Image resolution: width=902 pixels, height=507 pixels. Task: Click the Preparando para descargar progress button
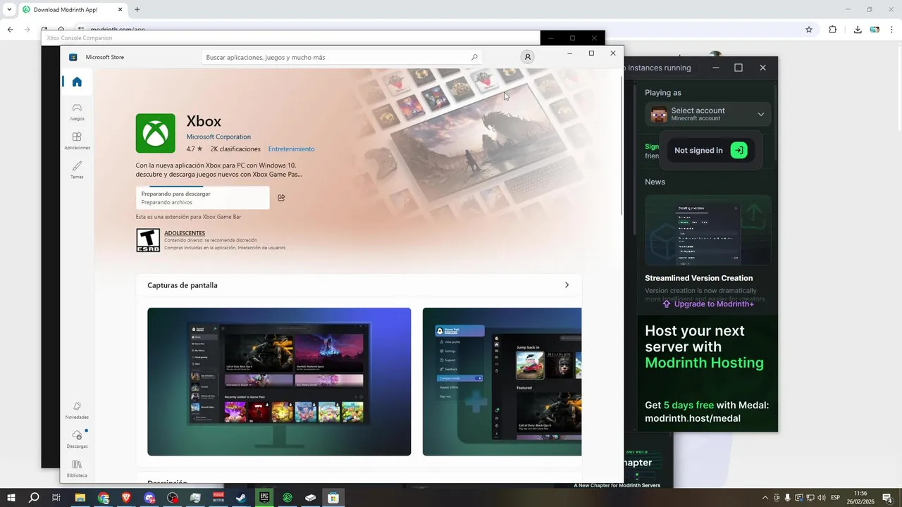pos(203,198)
